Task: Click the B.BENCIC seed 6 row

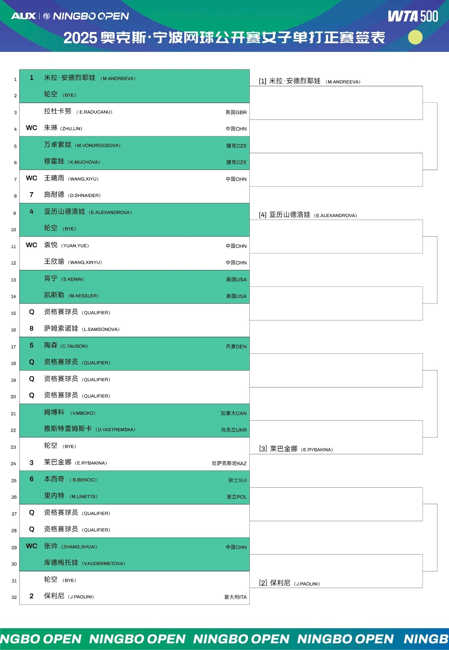Action: pos(134,479)
